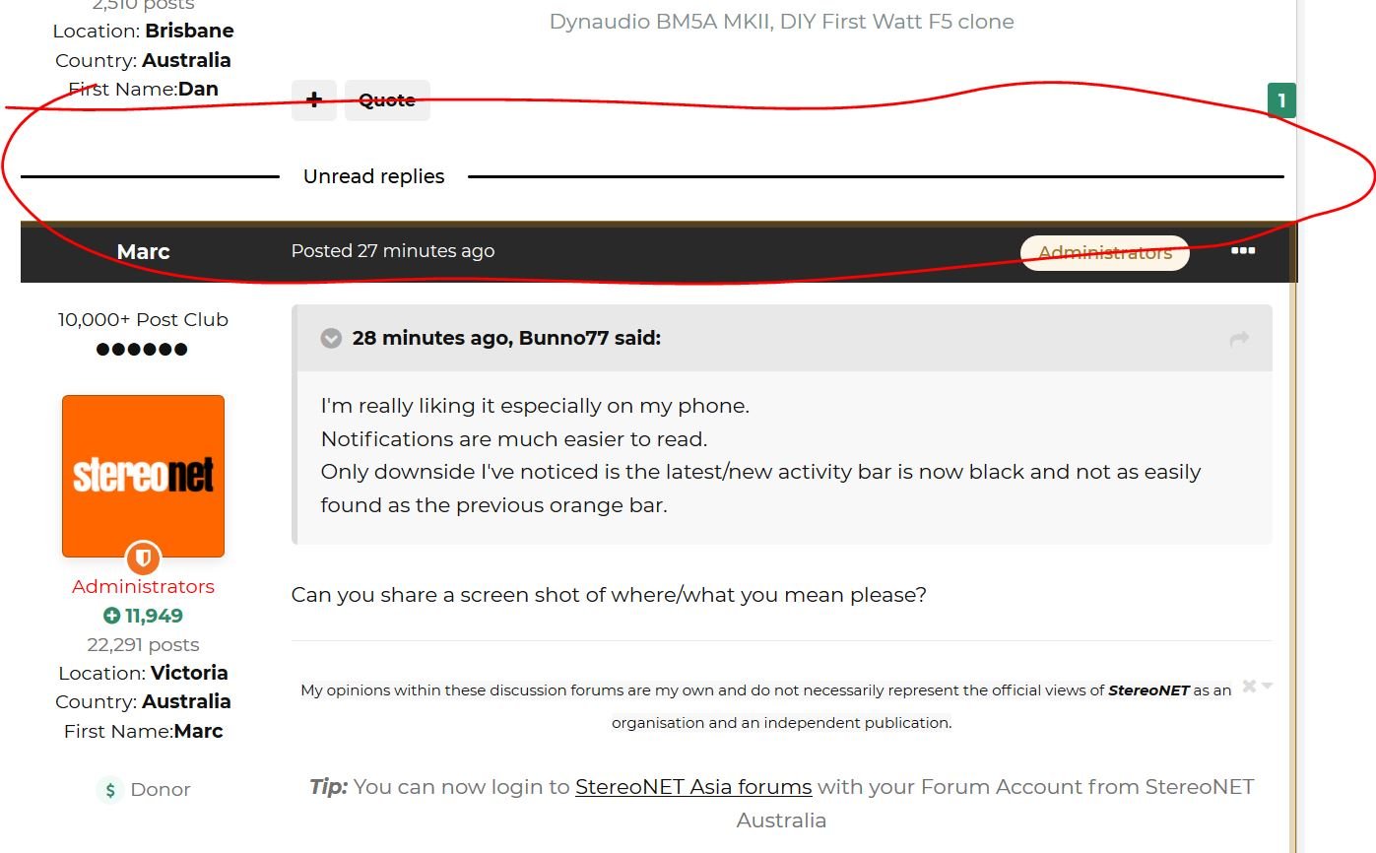This screenshot has height=853, width=1376.
Task: Expand the signature options dropdown arrow
Action: (1267, 686)
